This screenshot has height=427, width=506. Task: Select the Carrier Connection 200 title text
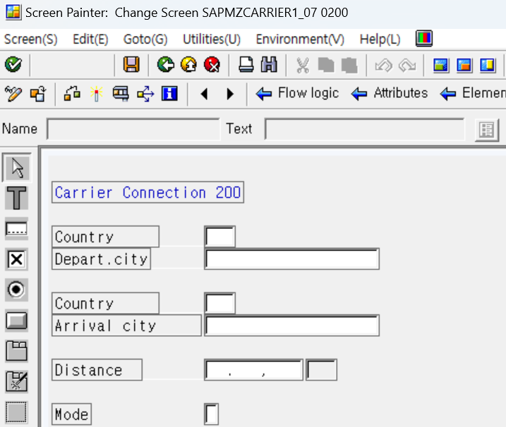[147, 192]
